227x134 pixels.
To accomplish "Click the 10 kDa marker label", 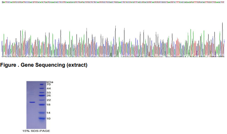I will pos(48,118).
